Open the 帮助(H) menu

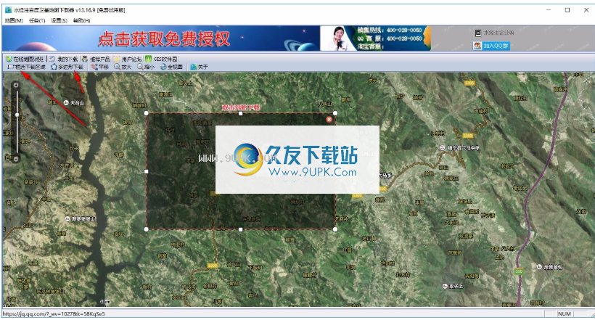(81, 20)
